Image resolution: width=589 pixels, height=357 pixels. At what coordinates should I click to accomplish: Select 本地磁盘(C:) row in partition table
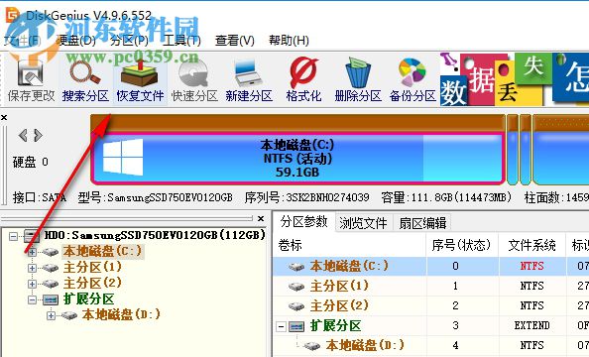click(x=431, y=267)
